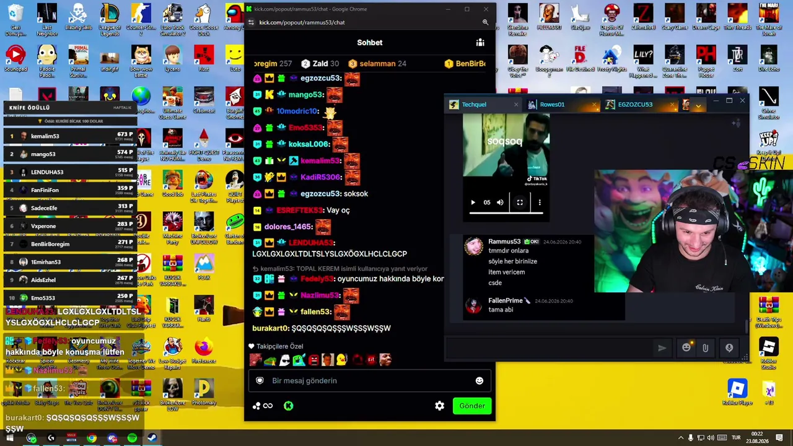Screen dimensions: 793x446
Task: Show hidden system tray icons
Action: click(681, 438)
